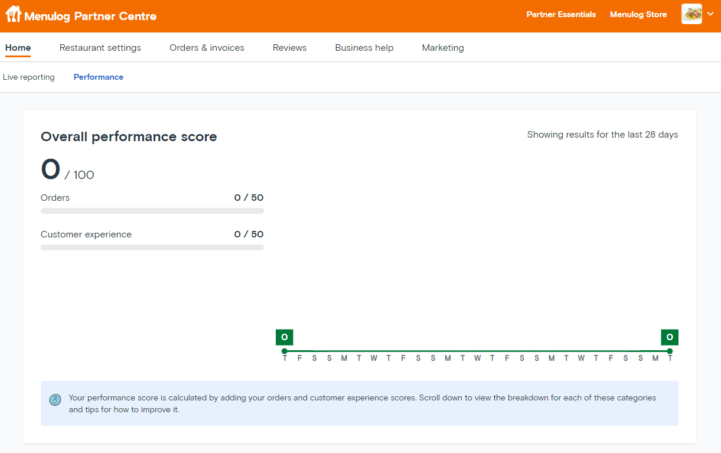Open the Business help menu
Viewport: 721px width, 453px height.
pos(364,48)
